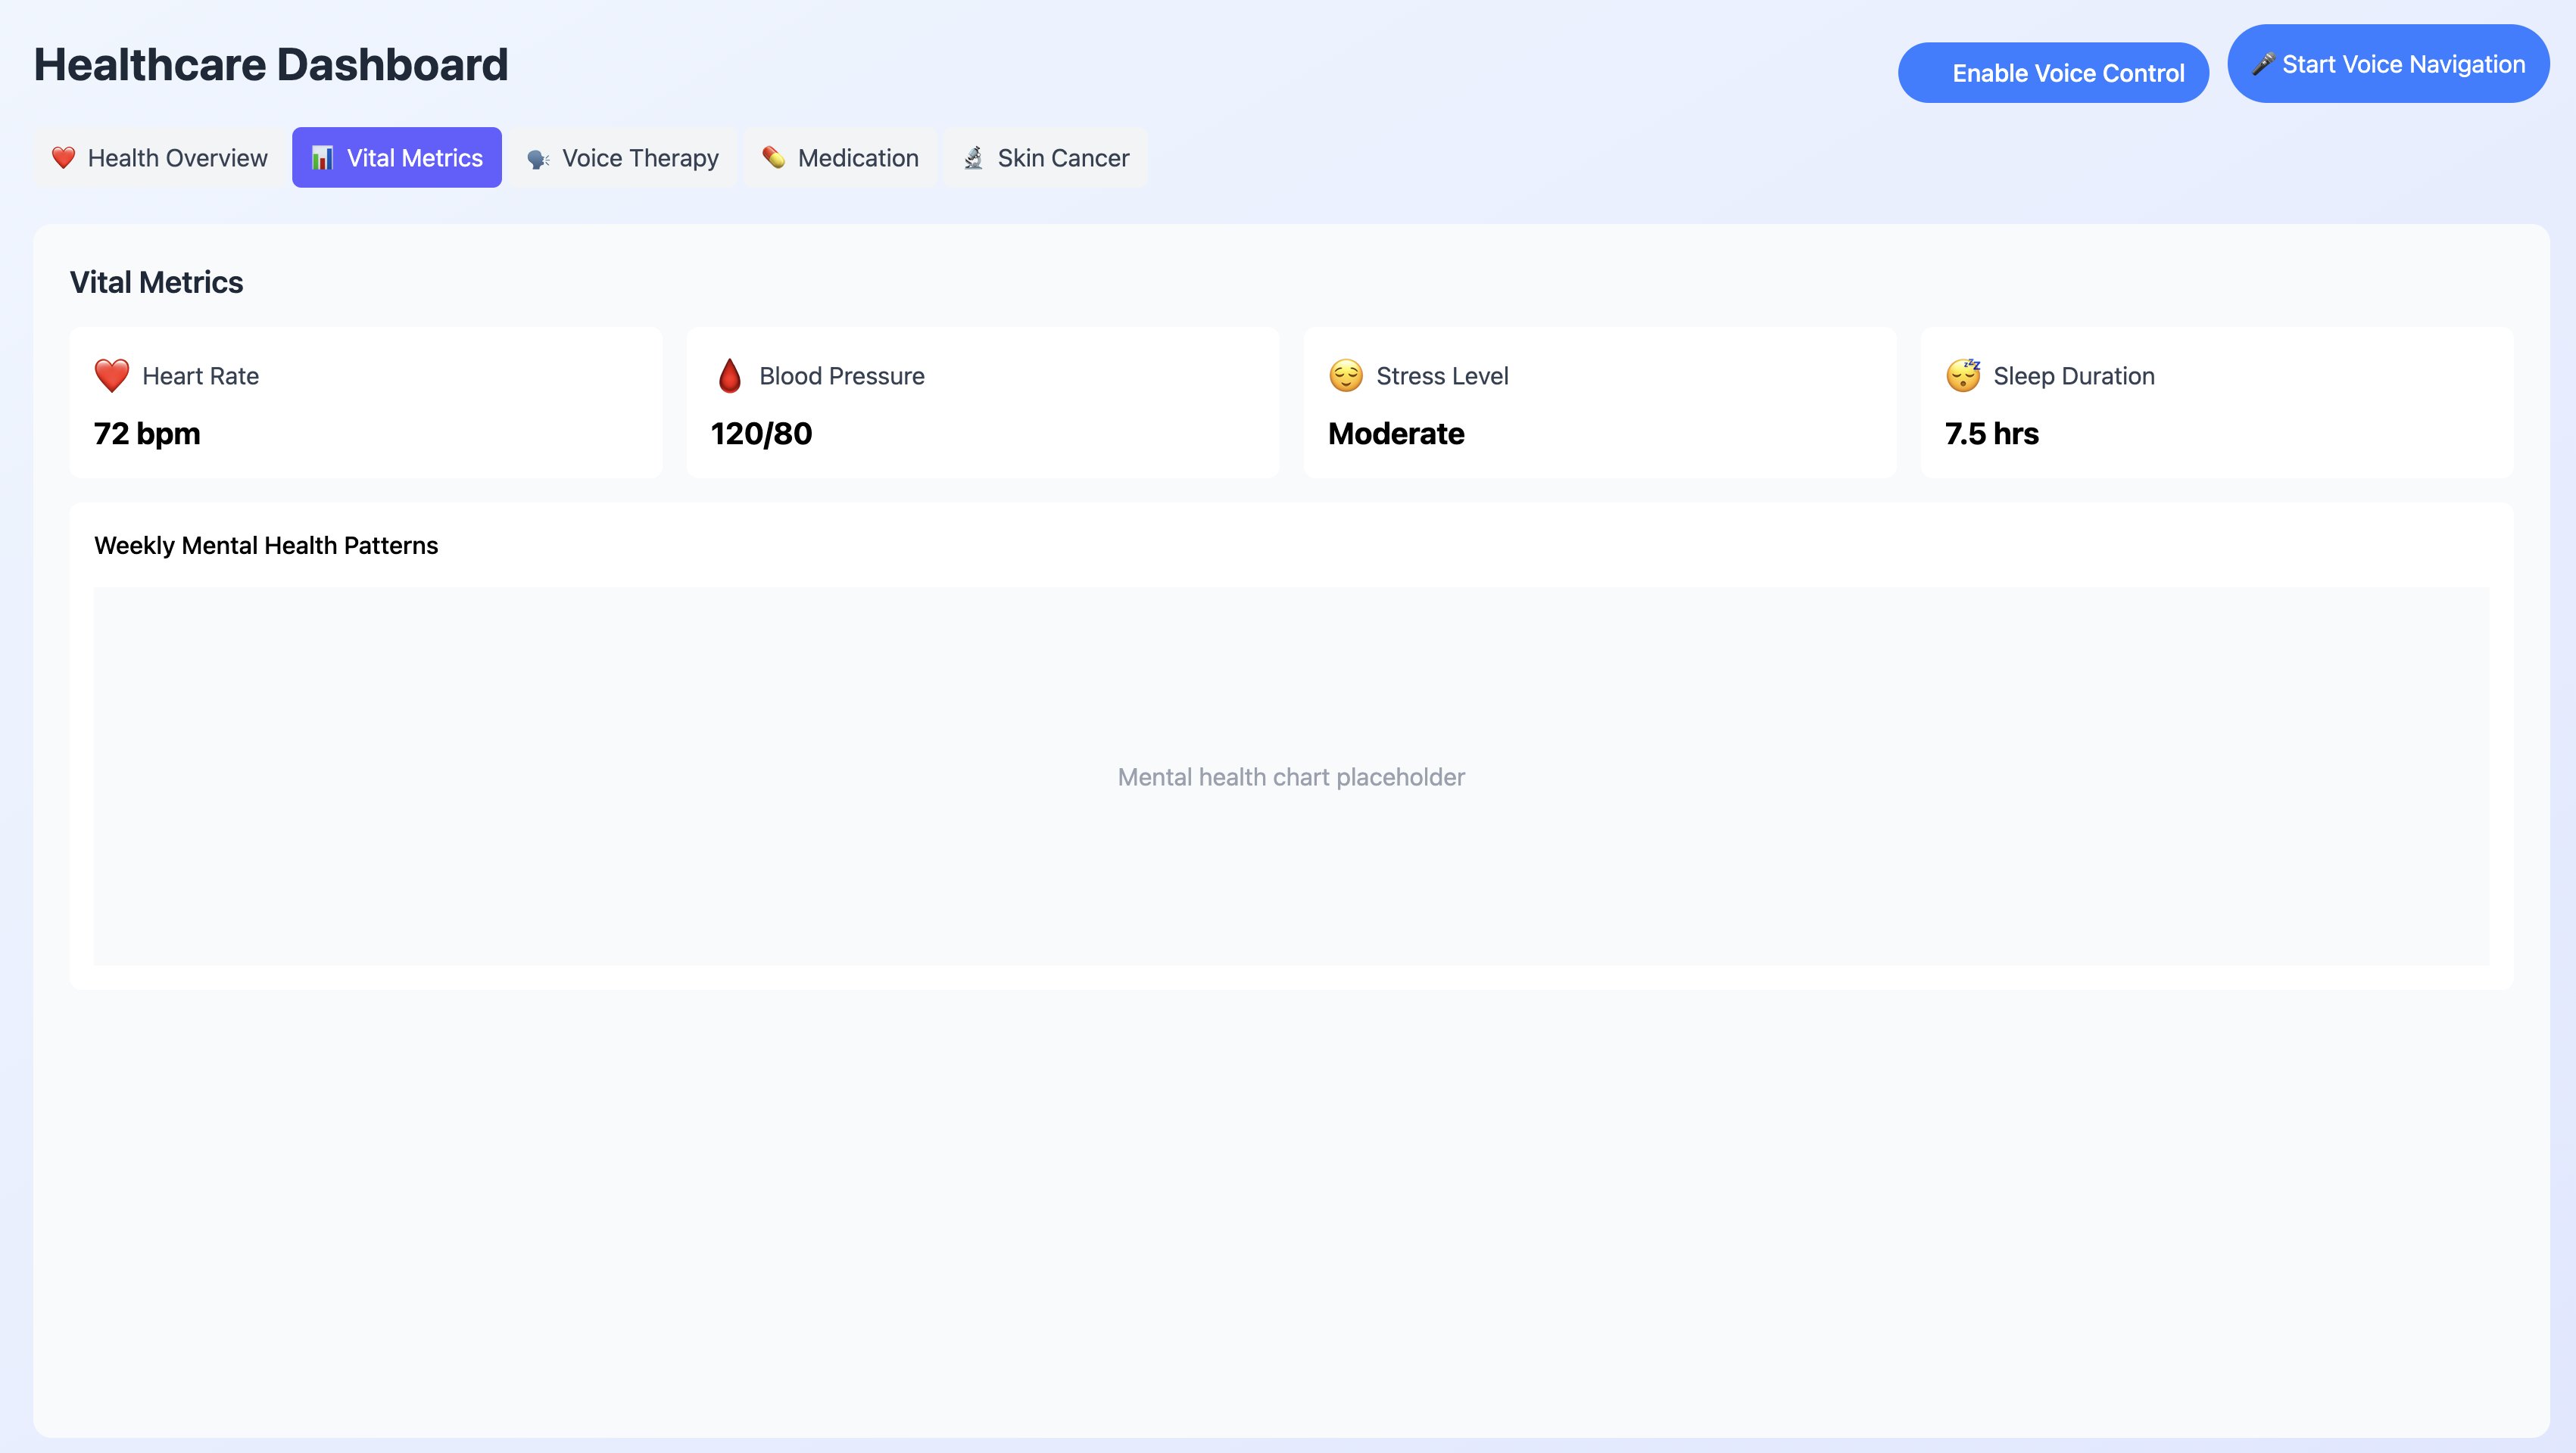Click the pill icon on Medication tab
The height and width of the screenshot is (1453, 2576).
click(x=773, y=158)
